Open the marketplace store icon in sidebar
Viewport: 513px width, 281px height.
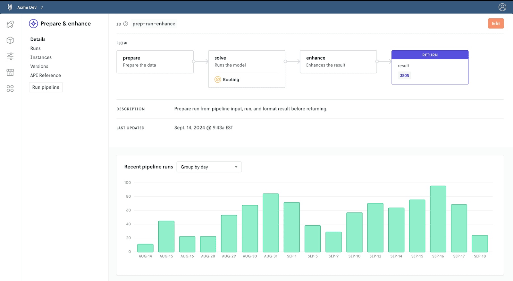[x=10, y=72]
